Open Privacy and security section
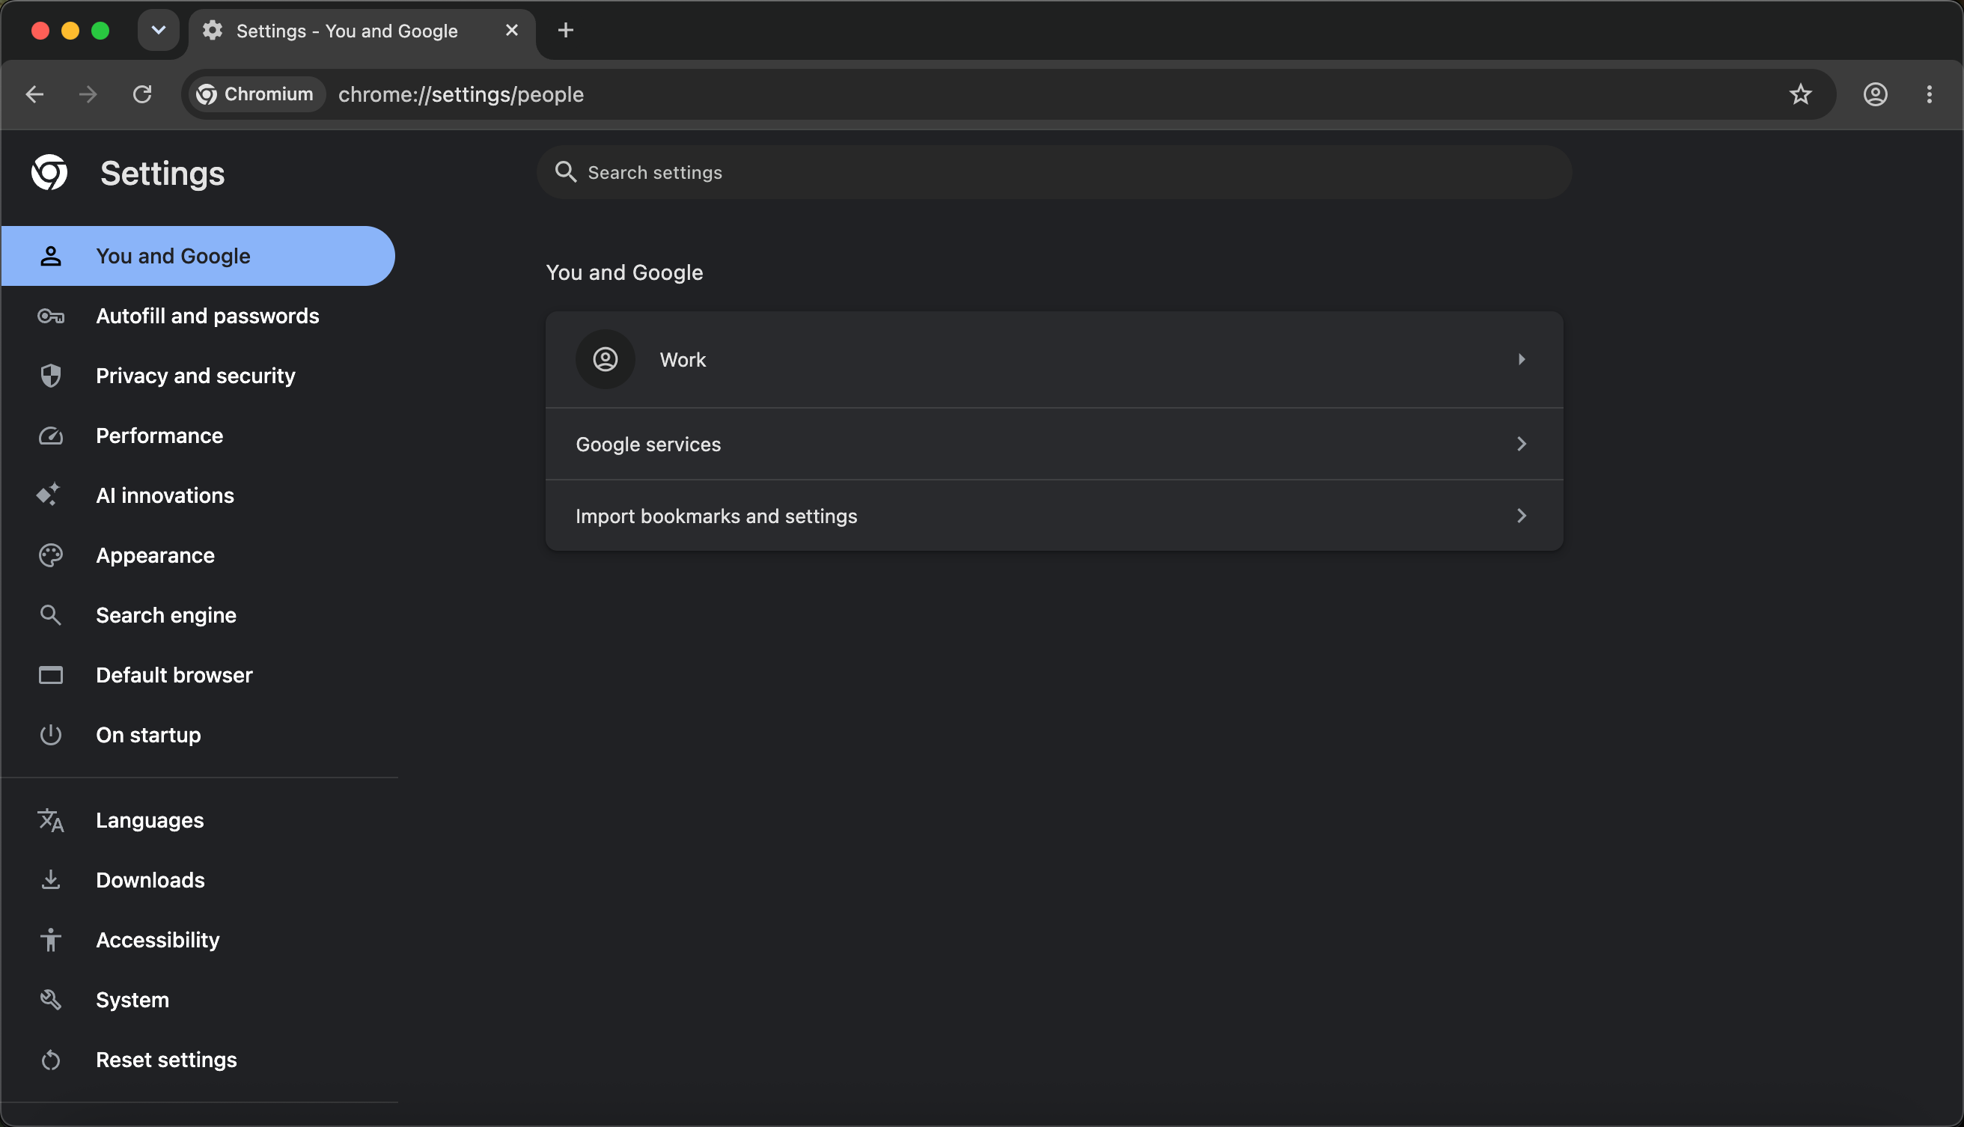The width and height of the screenshot is (1964, 1127). (x=198, y=376)
